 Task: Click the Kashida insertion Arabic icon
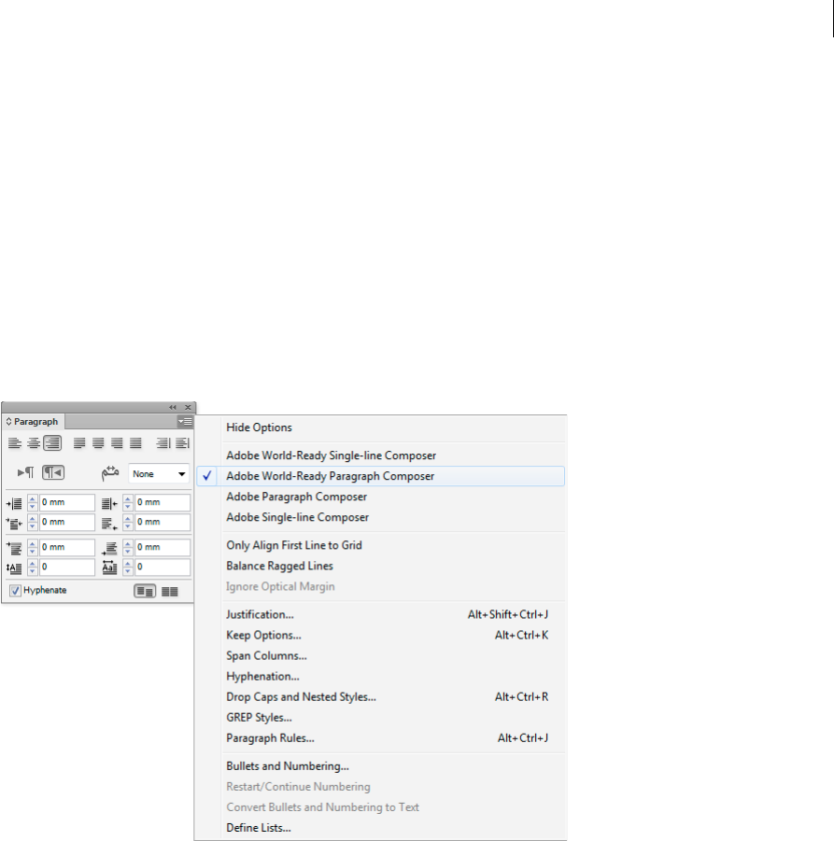pos(110,473)
